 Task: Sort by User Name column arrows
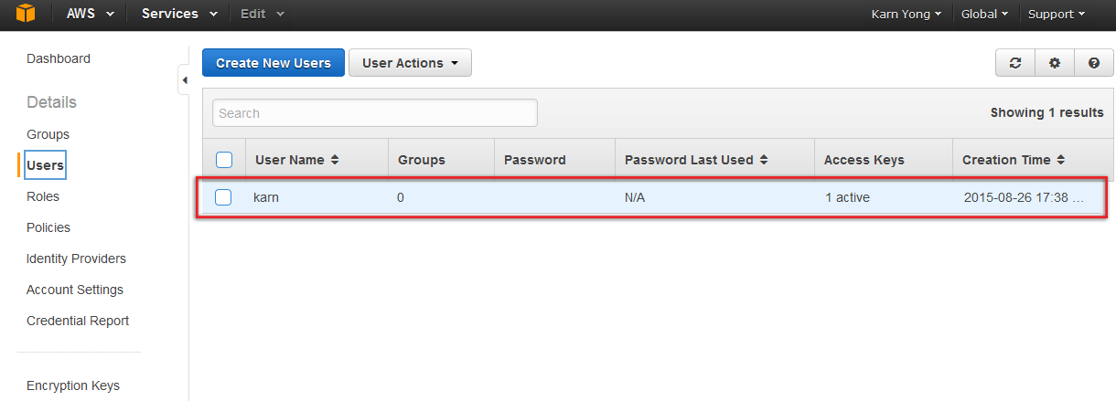tap(335, 160)
